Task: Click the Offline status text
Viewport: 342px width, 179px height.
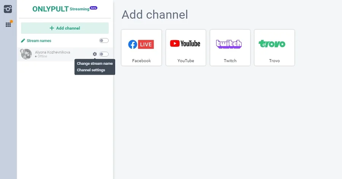Action: pyautogui.click(x=42, y=57)
